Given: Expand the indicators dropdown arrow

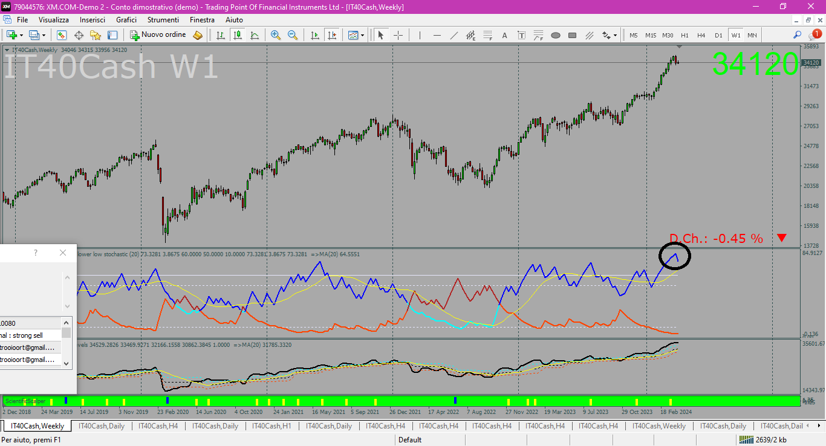Looking at the screenshot, I should [x=362, y=35].
